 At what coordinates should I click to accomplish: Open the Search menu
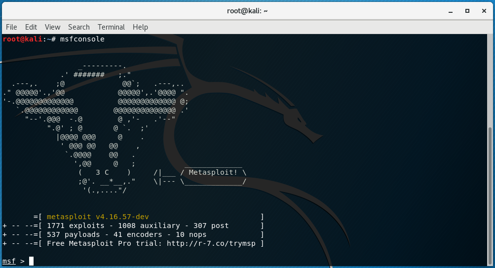79,27
